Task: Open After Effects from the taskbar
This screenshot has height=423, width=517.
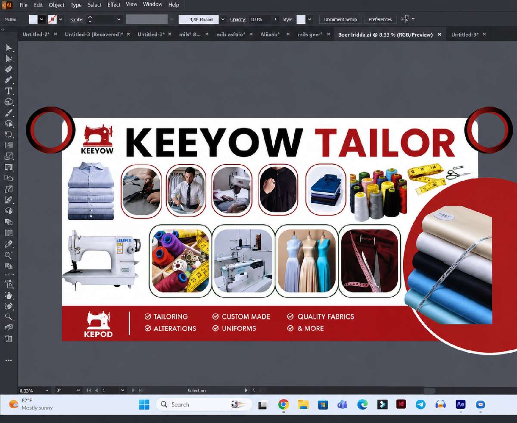Action: [461, 404]
